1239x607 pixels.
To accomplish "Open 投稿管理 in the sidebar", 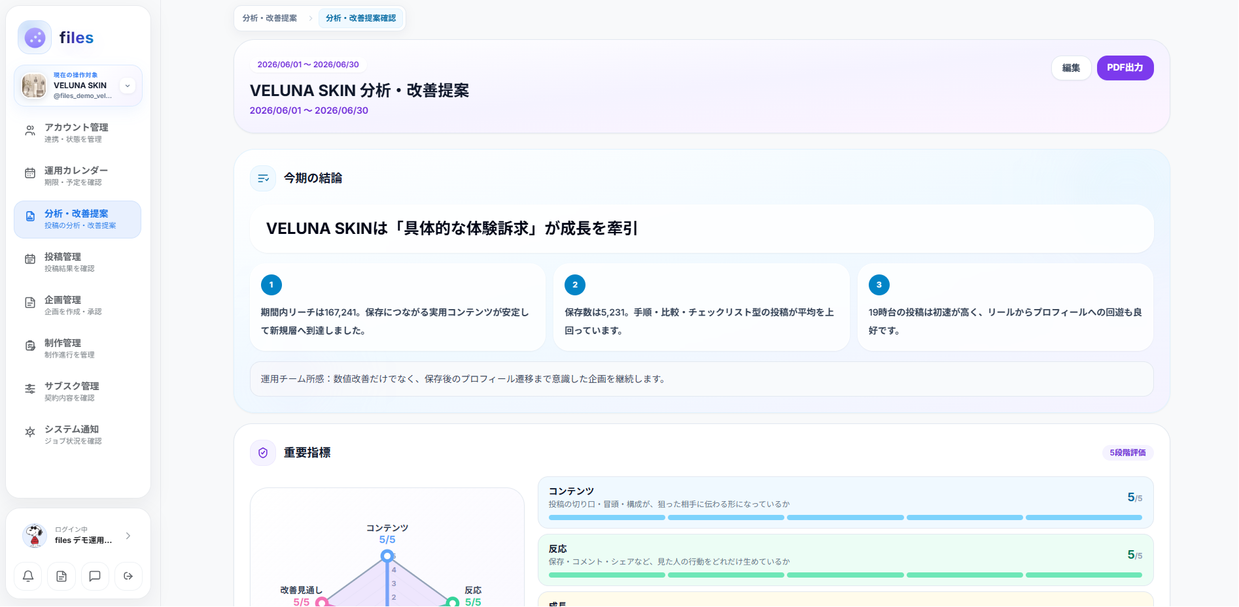I will (77, 262).
